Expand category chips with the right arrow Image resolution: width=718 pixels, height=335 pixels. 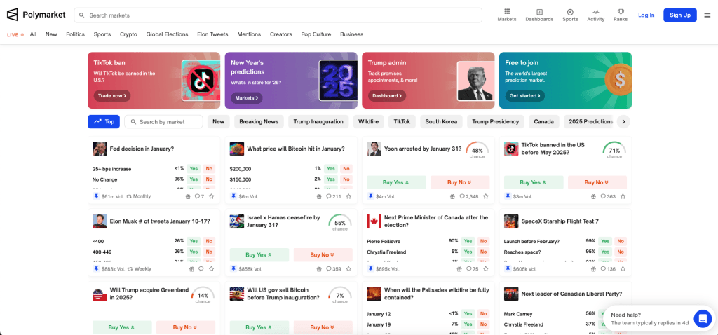point(623,121)
